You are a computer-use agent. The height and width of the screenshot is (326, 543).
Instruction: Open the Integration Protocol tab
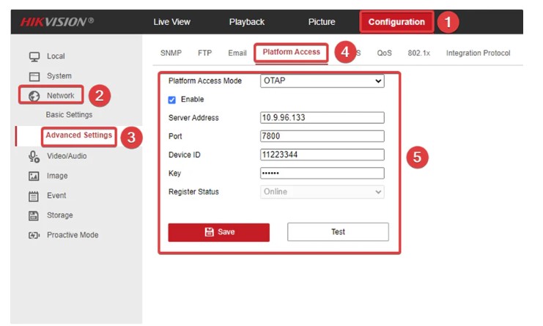click(x=478, y=53)
